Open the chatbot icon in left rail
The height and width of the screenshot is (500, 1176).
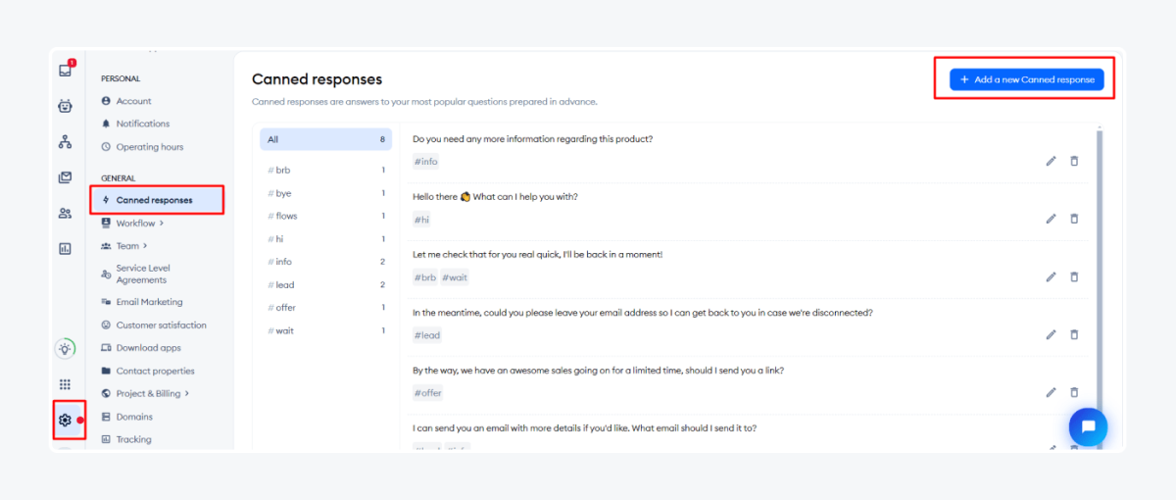[65, 107]
